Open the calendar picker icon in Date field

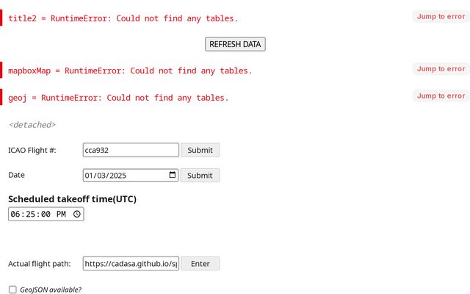[x=173, y=175]
